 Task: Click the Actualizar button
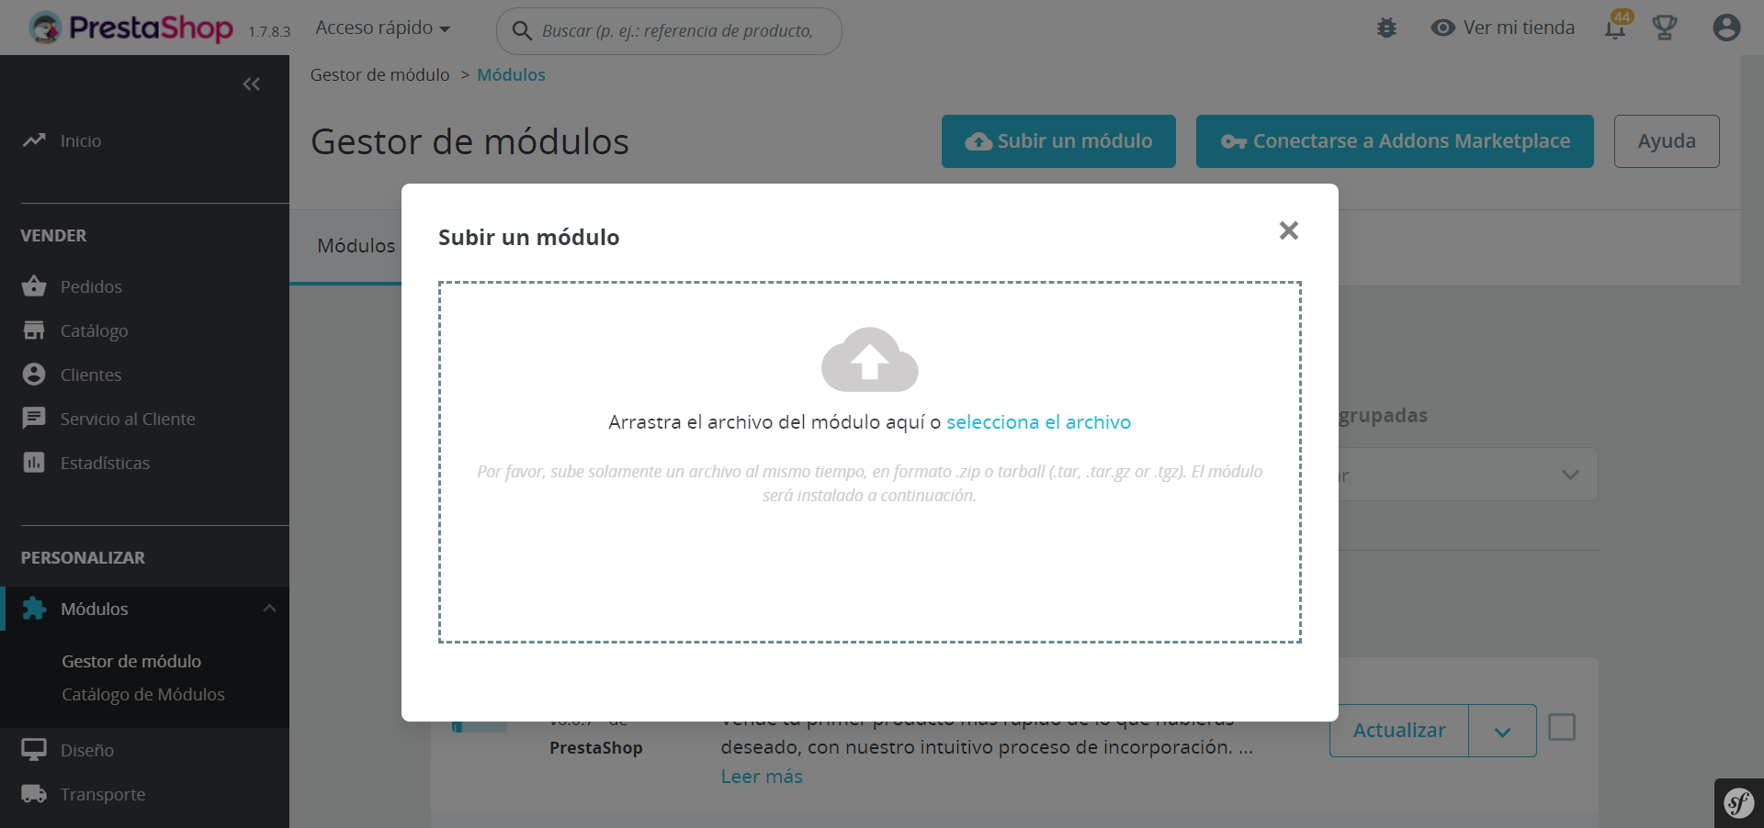click(1399, 731)
